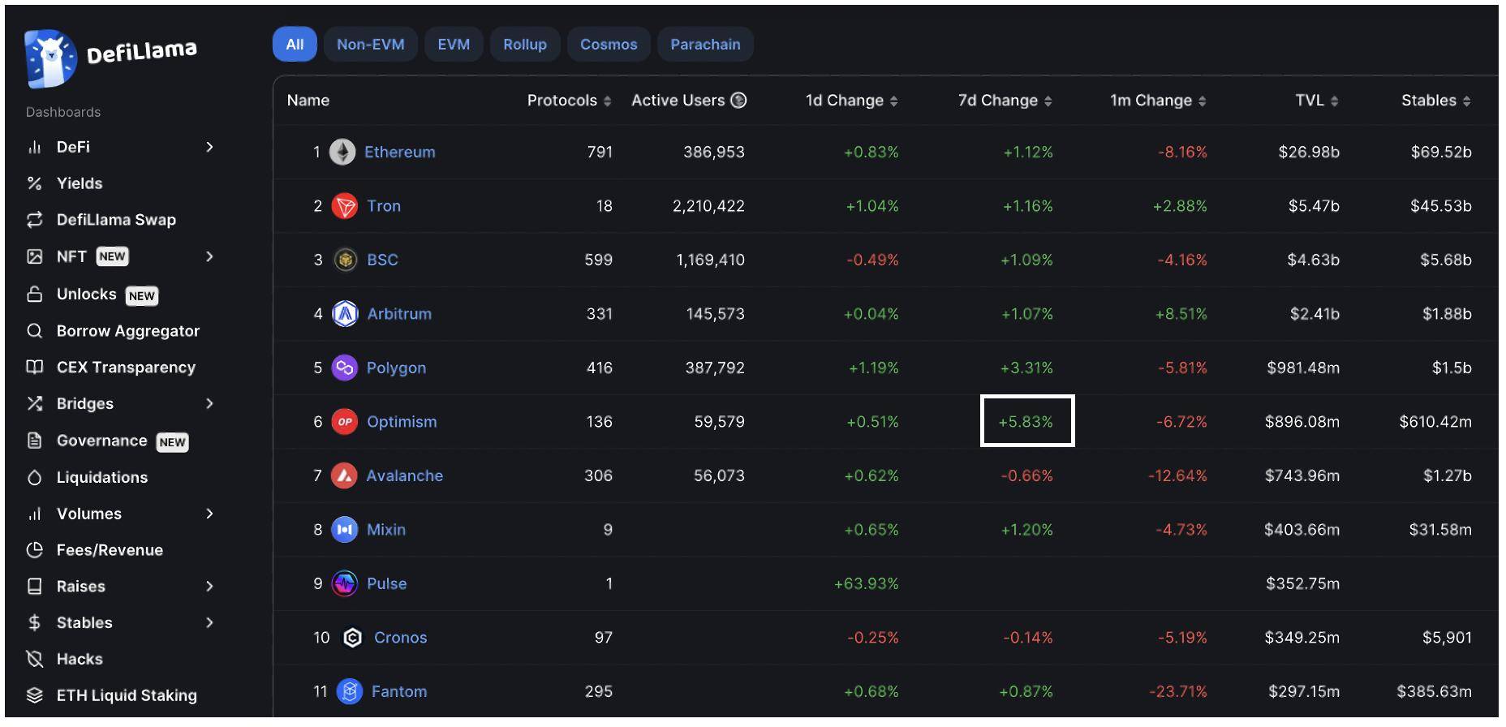Click the Optimism OP logo icon
The height and width of the screenshot is (727, 1506).
tap(345, 422)
